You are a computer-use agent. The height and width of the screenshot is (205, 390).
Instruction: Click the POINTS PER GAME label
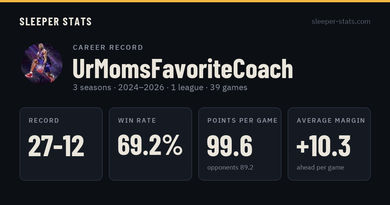(242, 121)
